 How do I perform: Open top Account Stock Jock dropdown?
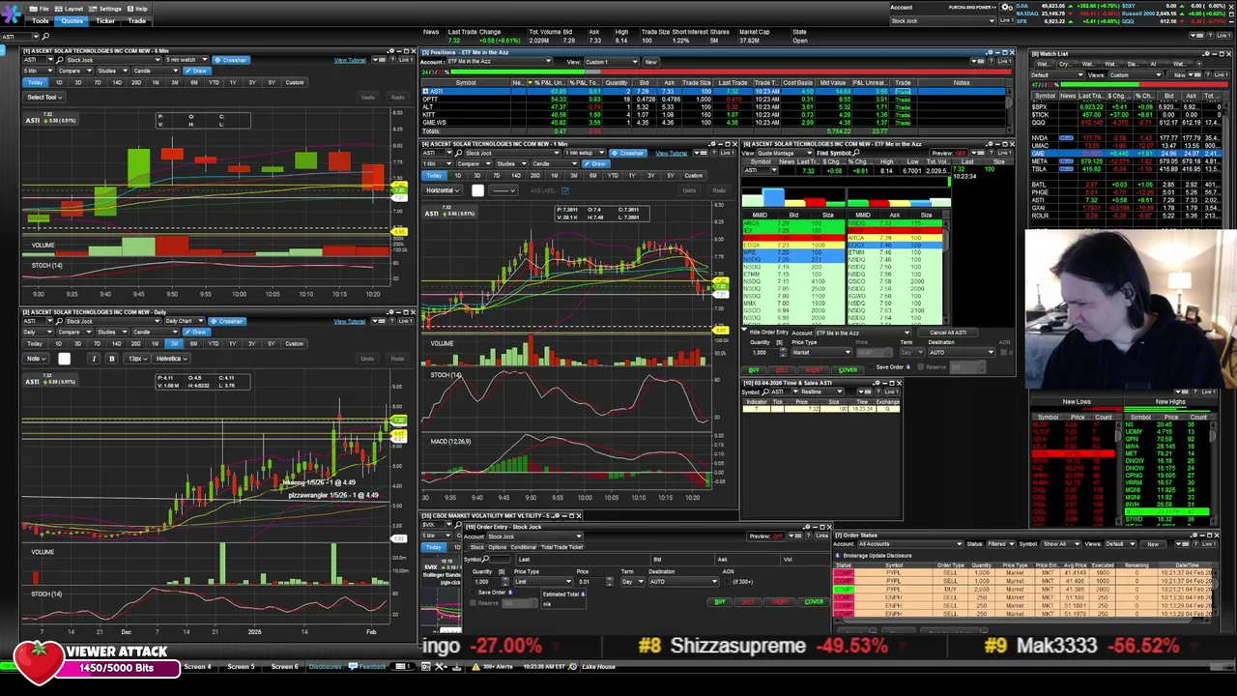coord(945,20)
